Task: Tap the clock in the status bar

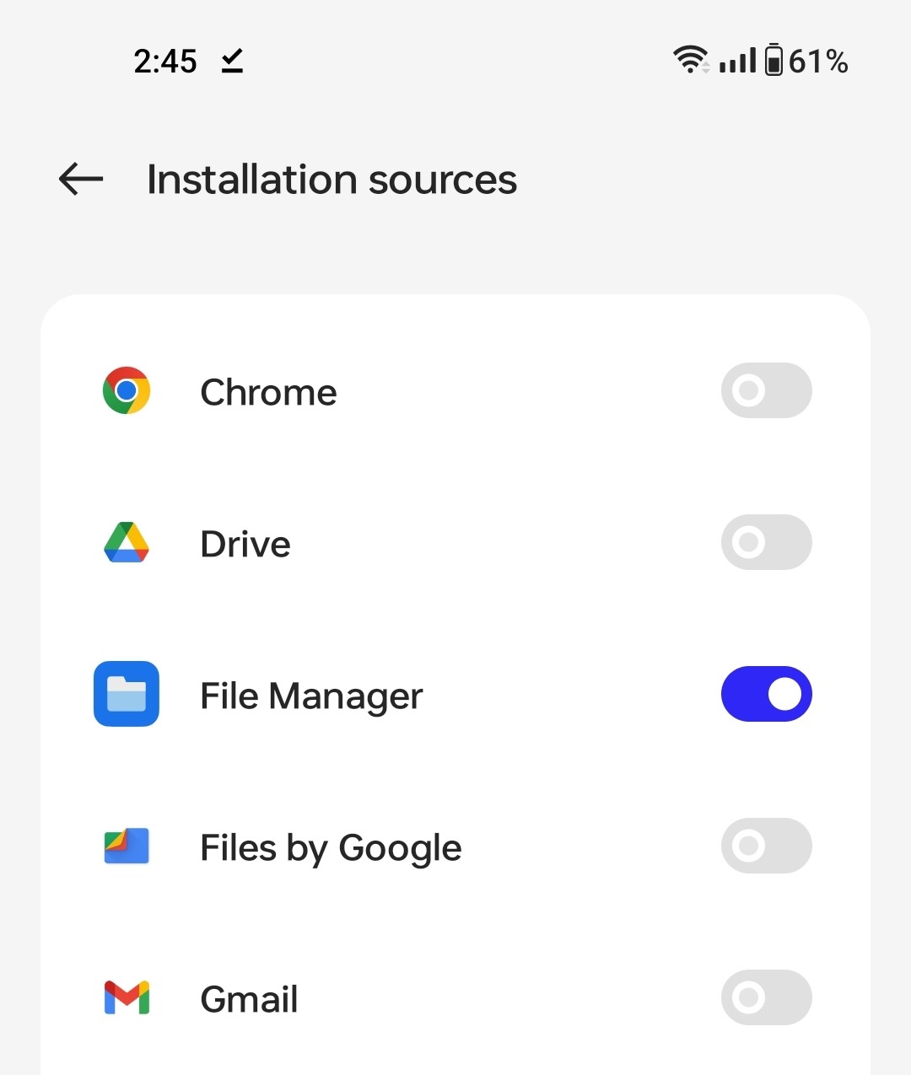Action: [165, 60]
